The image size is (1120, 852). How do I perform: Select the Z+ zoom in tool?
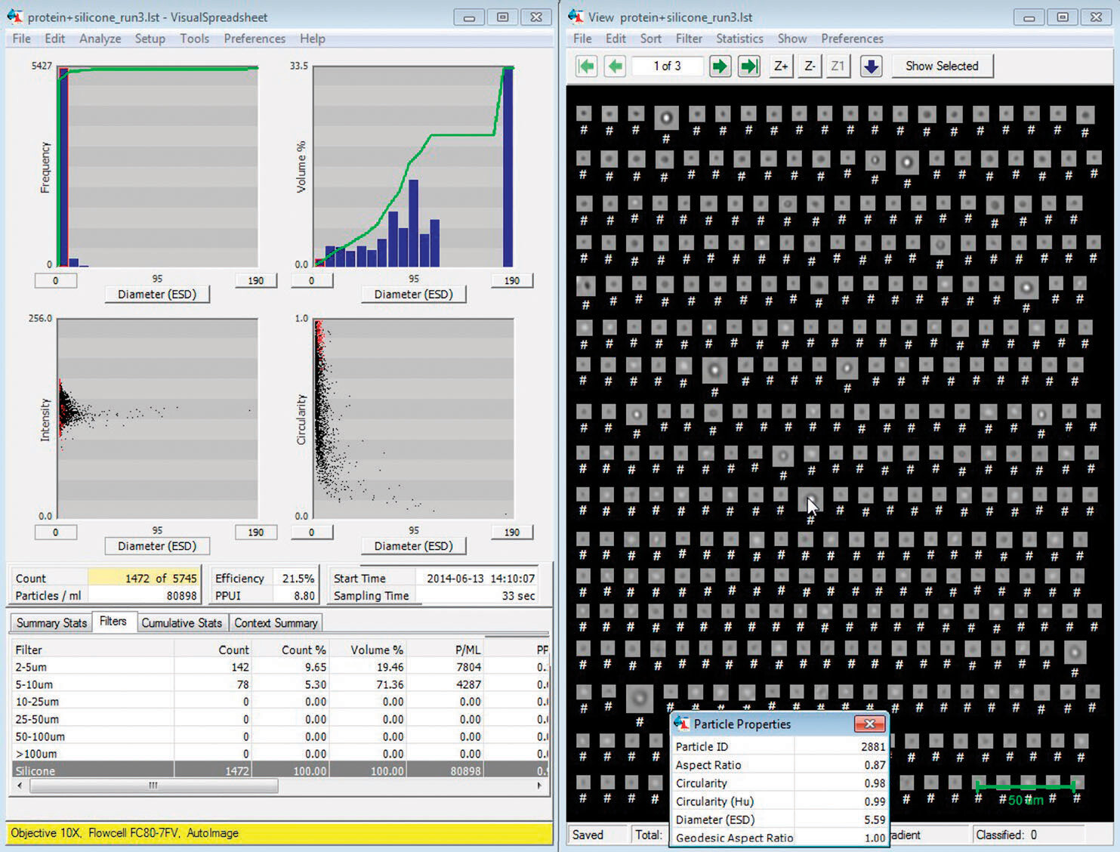click(780, 66)
